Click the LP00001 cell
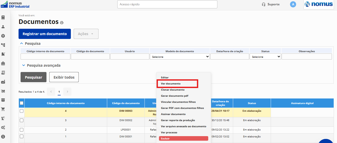Viewport: 337px width, 143px height. [x=126, y=130]
